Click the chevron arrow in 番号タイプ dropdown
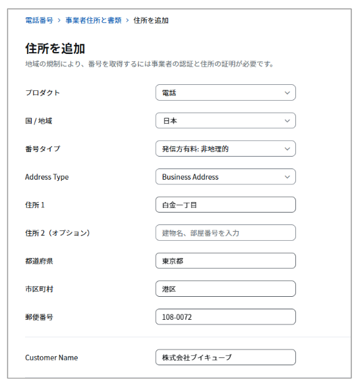The height and width of the screenshot is (385, 358). click(287, 149)
